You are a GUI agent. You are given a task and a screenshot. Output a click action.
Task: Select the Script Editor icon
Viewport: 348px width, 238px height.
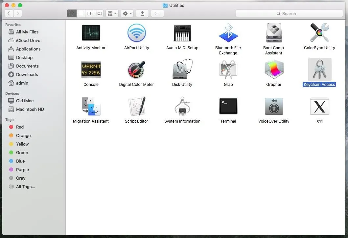136,106
